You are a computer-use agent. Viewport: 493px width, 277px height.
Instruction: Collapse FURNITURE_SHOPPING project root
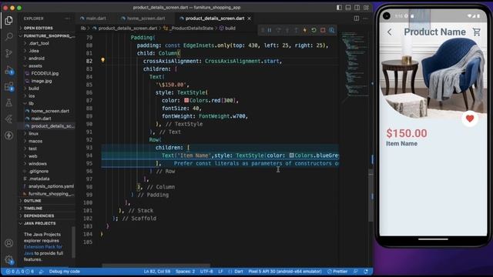coord(47,36)
